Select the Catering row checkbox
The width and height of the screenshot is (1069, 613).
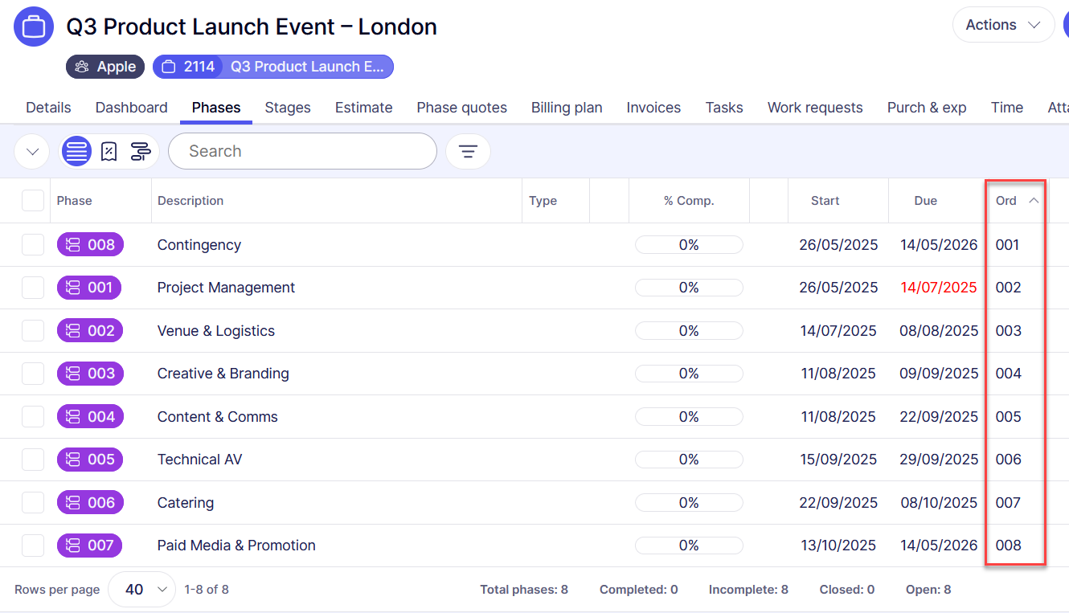pos(33,503)
